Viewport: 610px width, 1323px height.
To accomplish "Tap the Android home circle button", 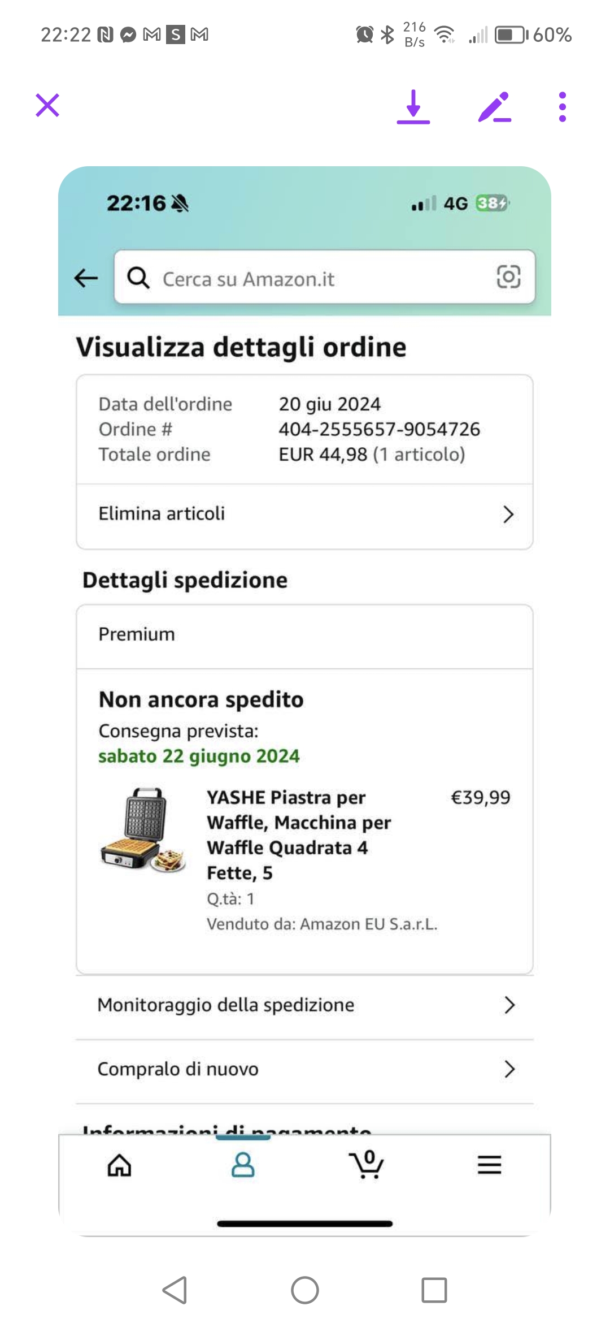I will point(305,1290).
